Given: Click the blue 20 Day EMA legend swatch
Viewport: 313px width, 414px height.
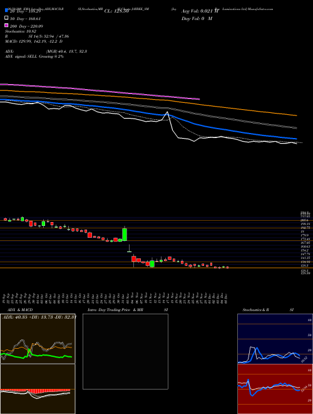Looking at the screenshot, I should pyautogui.click(x=6, y=10).
